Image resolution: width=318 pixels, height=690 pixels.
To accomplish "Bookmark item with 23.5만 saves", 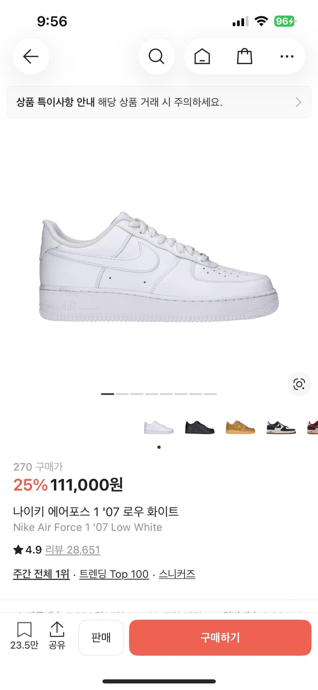I will [x=24, y=636].
